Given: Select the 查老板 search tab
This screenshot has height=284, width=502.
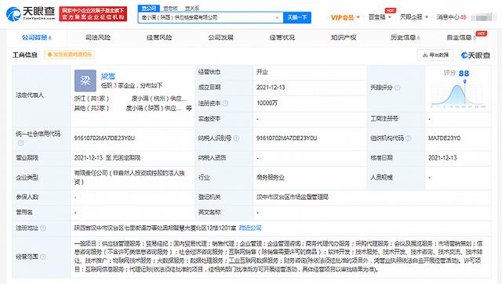Looking at the screenshot, I should point(170,9).
